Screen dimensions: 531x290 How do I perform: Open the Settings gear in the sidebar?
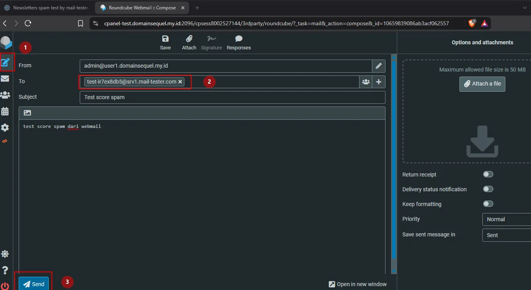(x=5, y=128)
